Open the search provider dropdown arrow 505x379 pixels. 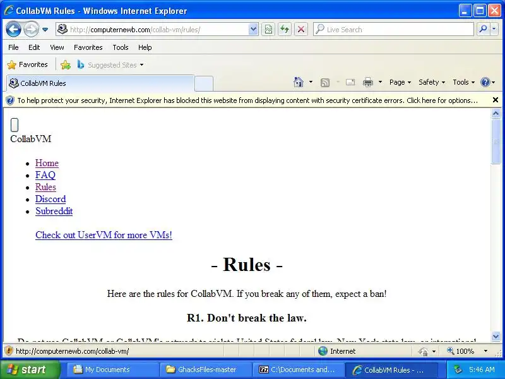(x=494, y=29)
